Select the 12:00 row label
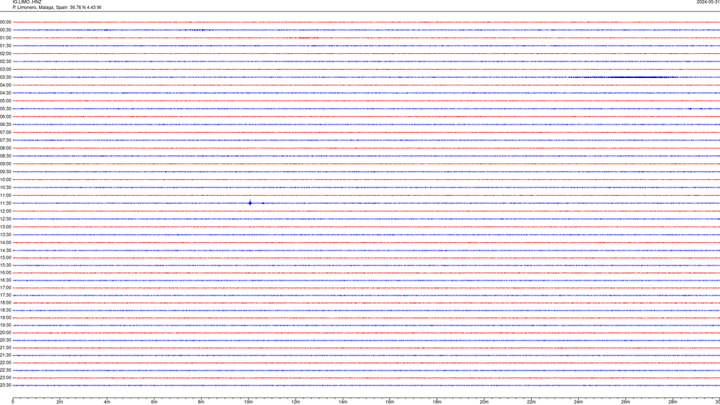 [5, 211]
